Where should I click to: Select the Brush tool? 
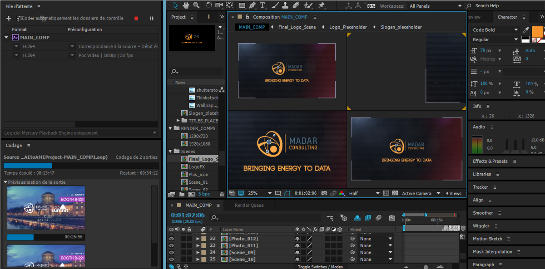click(275, 5)
